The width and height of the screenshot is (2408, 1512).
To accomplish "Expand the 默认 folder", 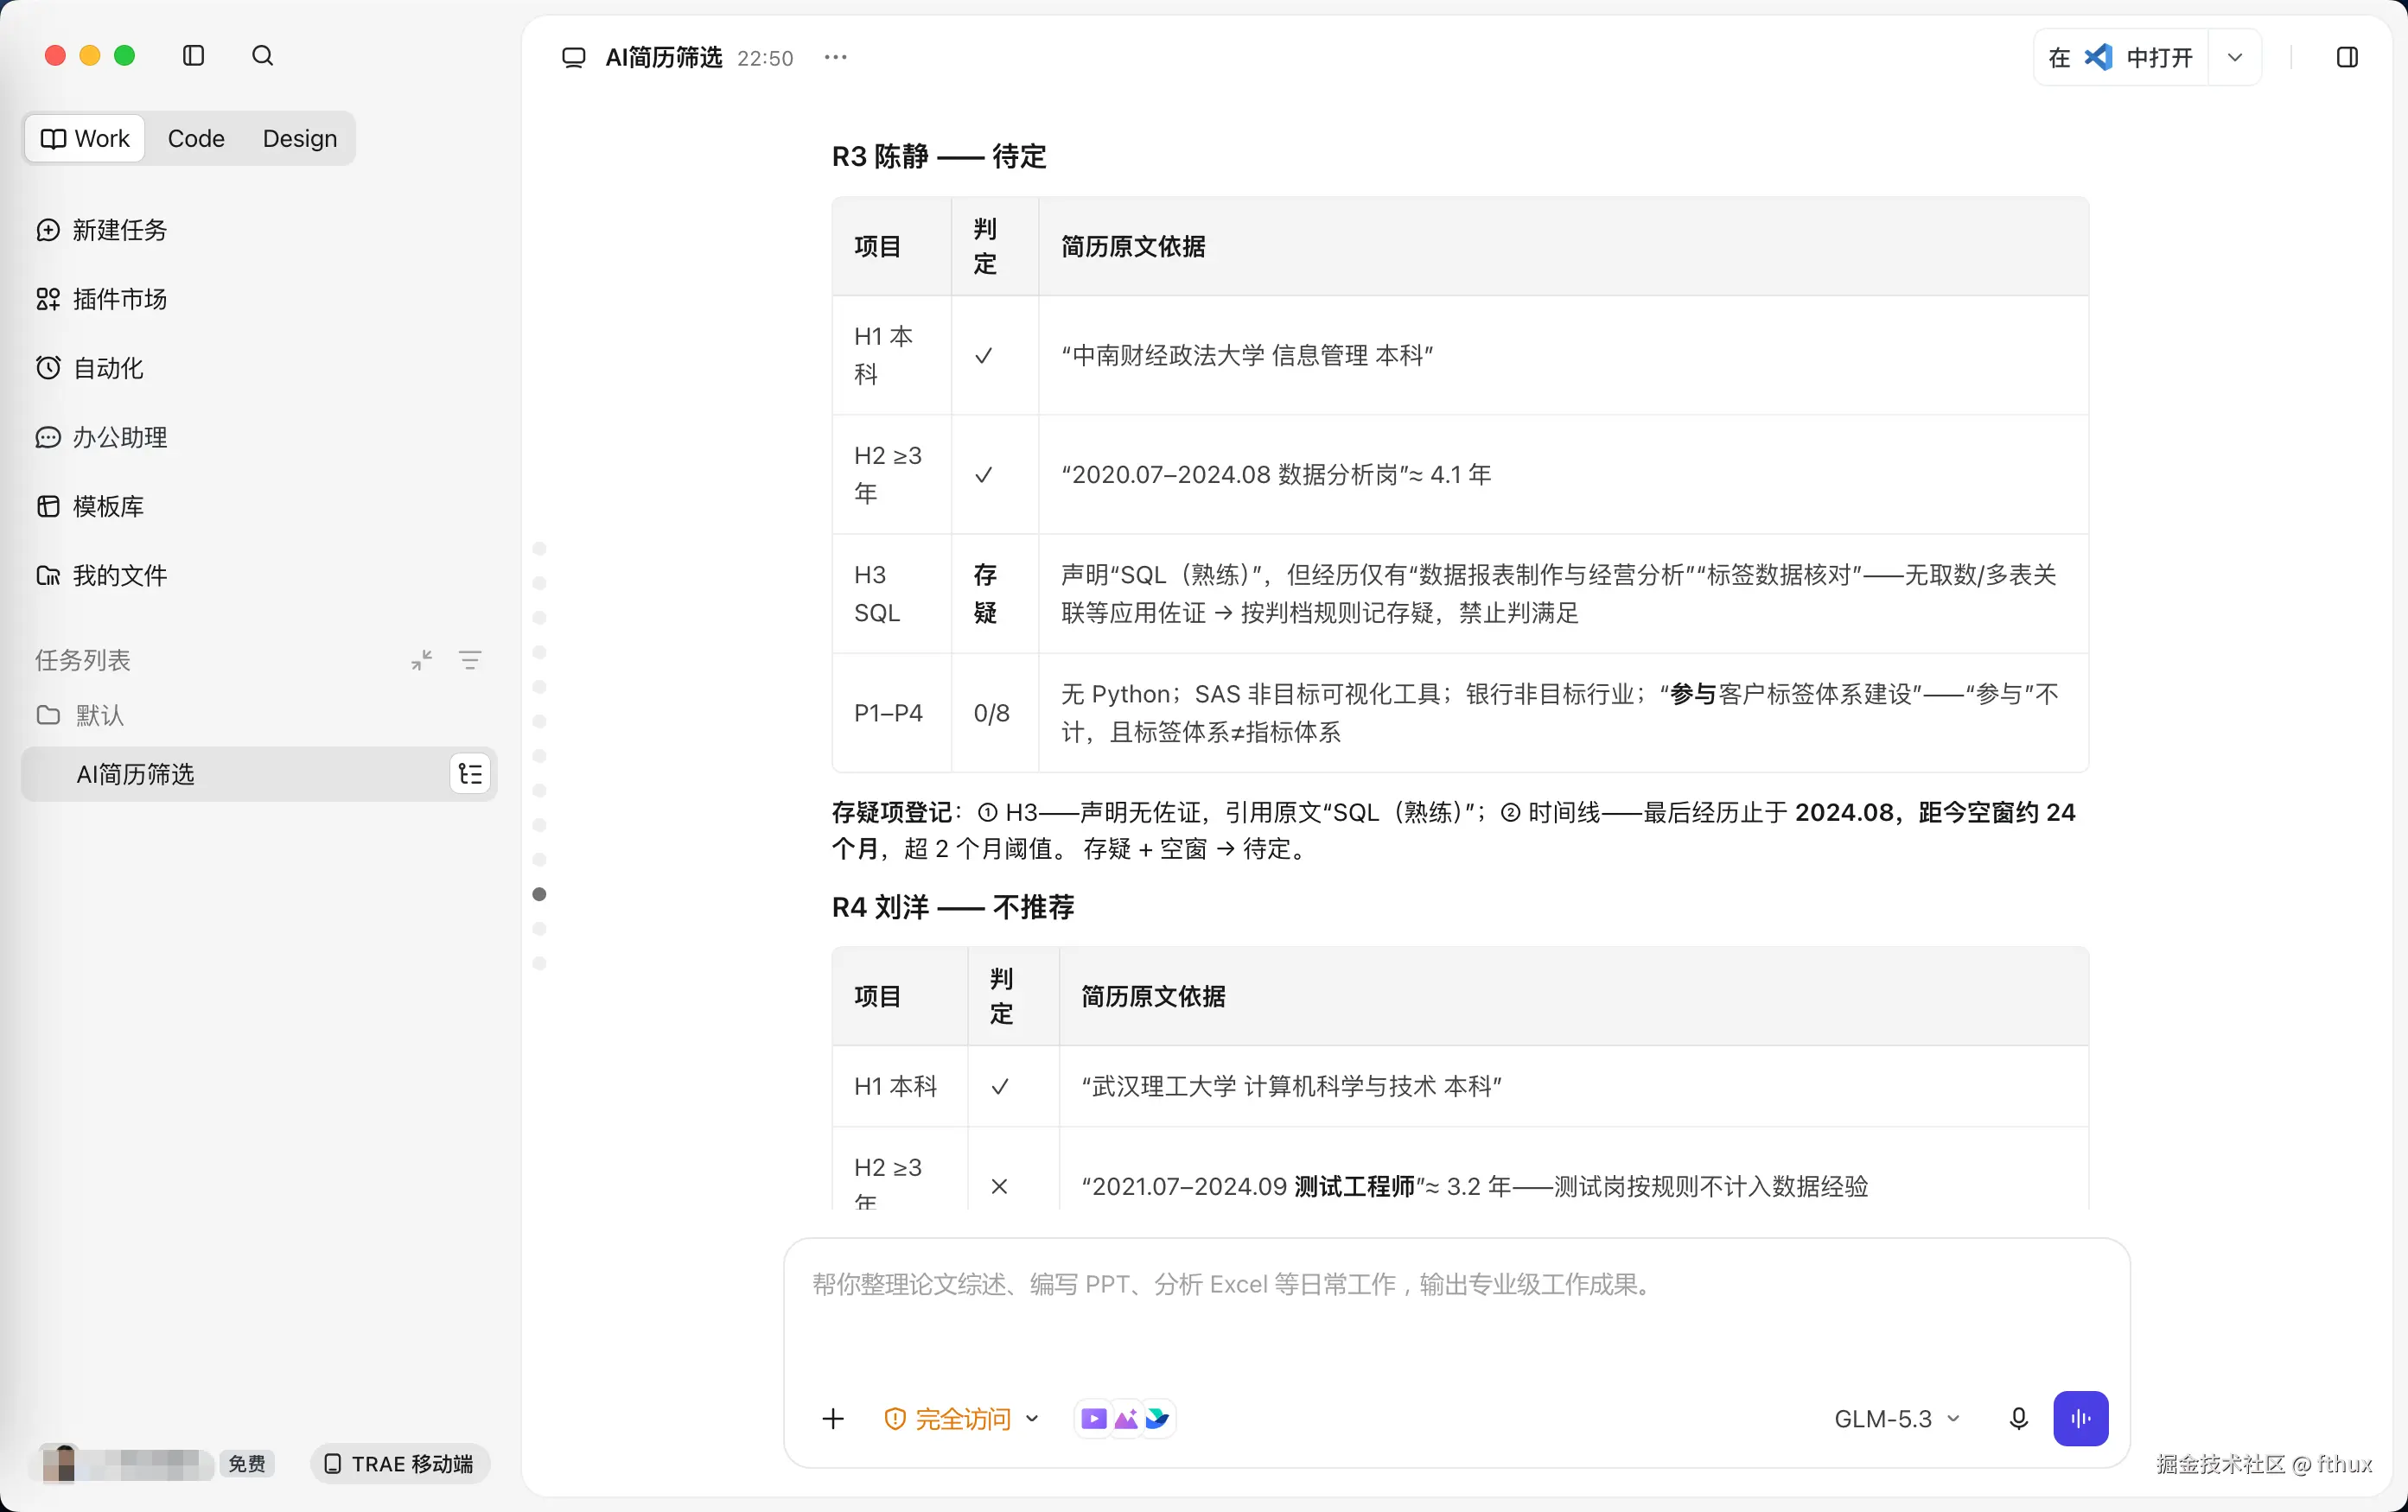I will pyautogui.click(x=80, y=715).
